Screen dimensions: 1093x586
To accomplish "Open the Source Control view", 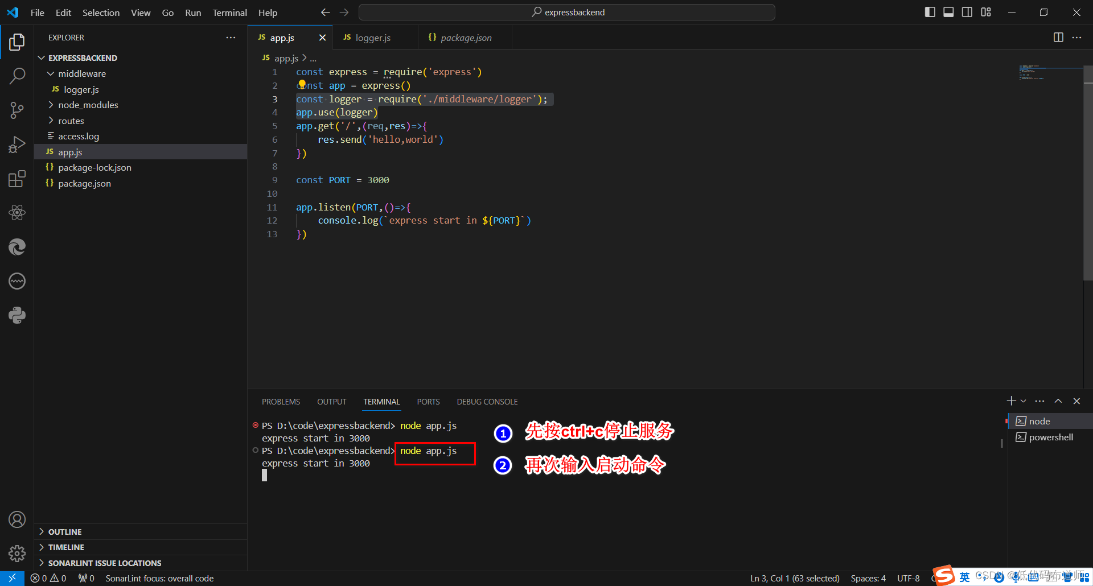I will (17, 110).
